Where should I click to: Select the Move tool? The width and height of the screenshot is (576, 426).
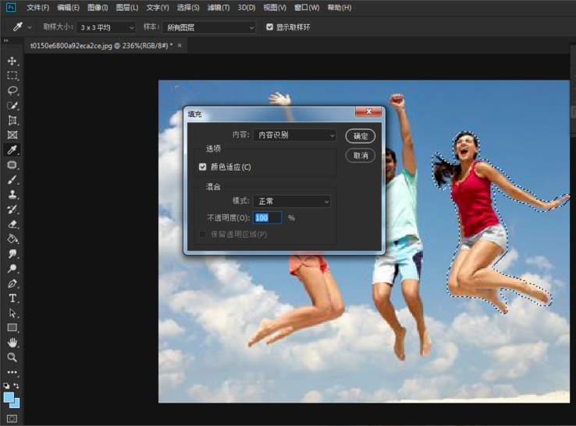pyautogui.click(x=12, y=61)
